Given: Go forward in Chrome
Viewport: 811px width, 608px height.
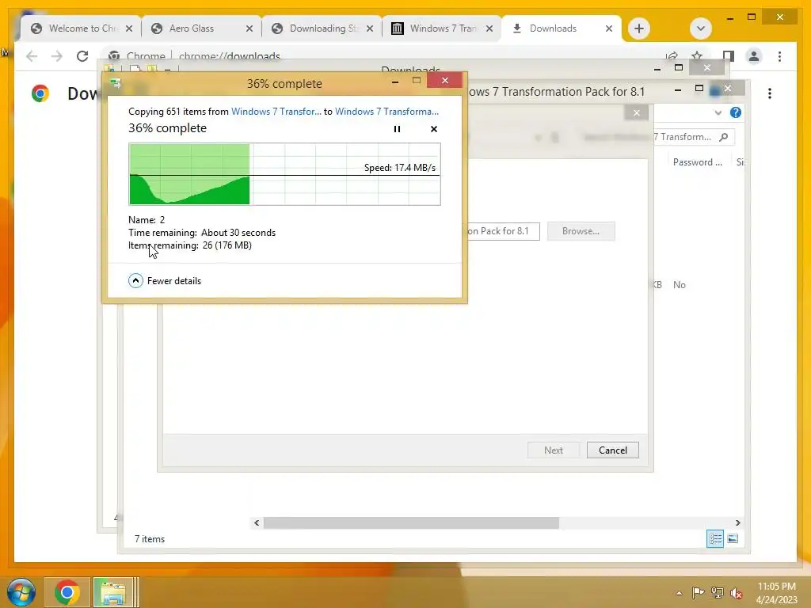Looking at the screenshot, I should click(x=57, y=56).
